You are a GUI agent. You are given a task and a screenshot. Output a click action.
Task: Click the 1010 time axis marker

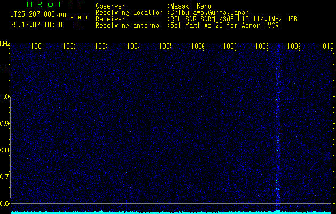[x=326, y=46]
